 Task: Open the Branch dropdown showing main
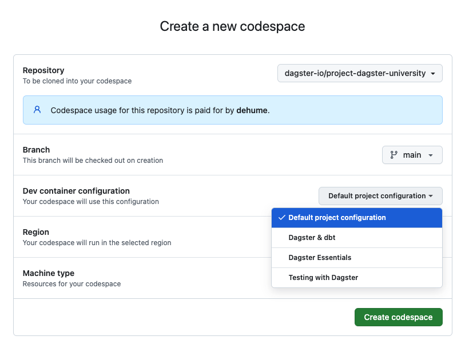[x=412, y=154]
